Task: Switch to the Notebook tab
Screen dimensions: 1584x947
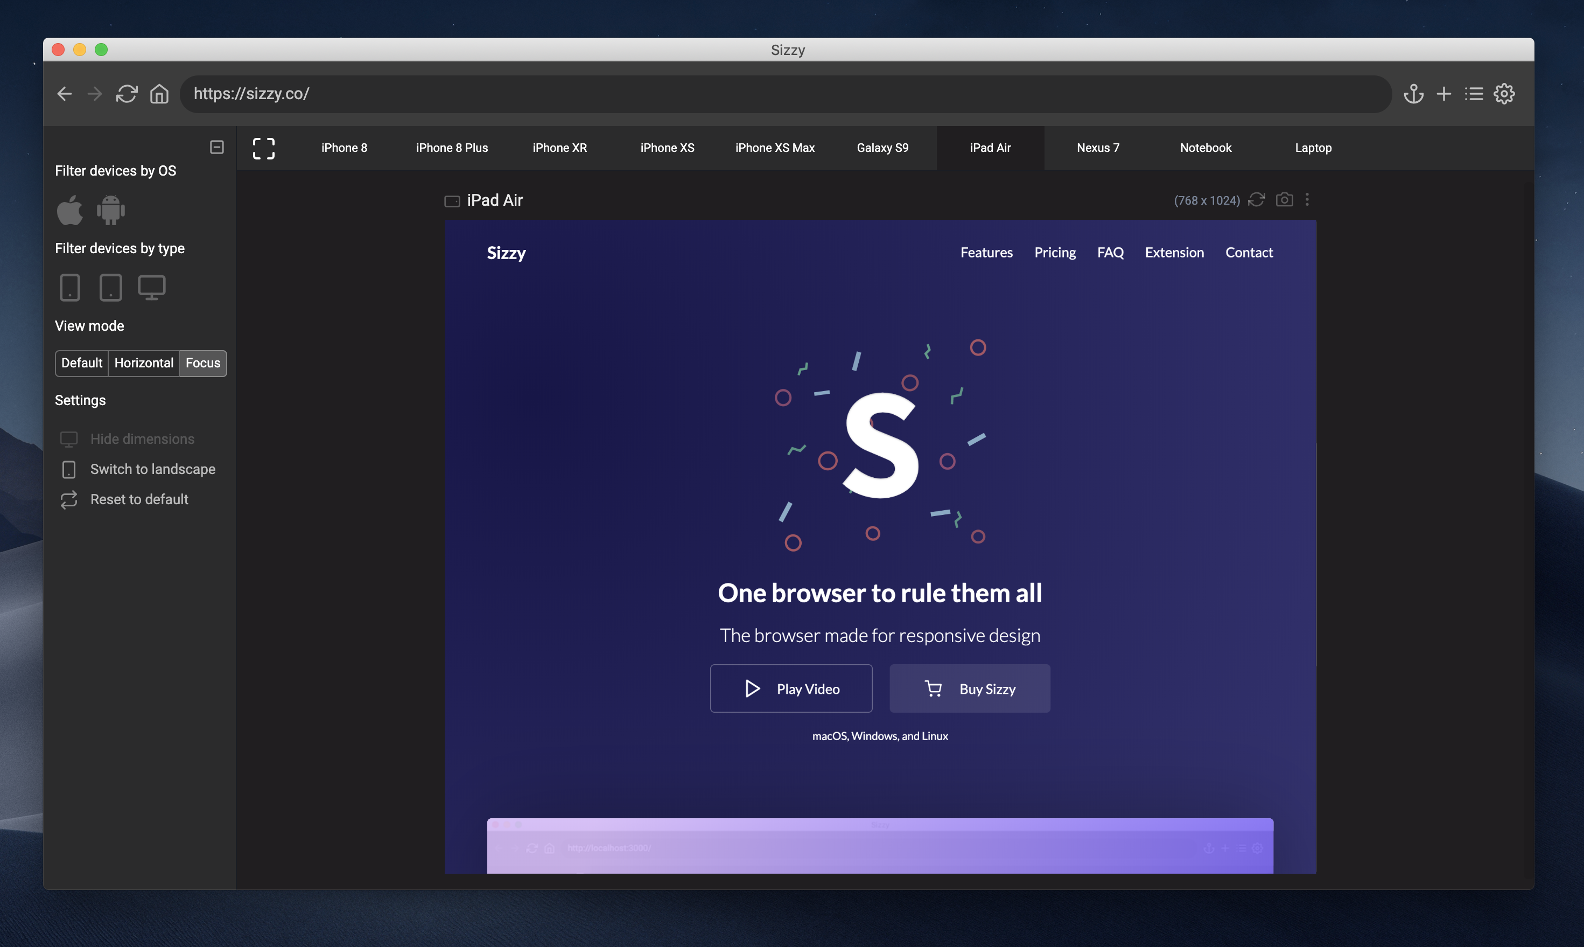Action: [1206, 148]
